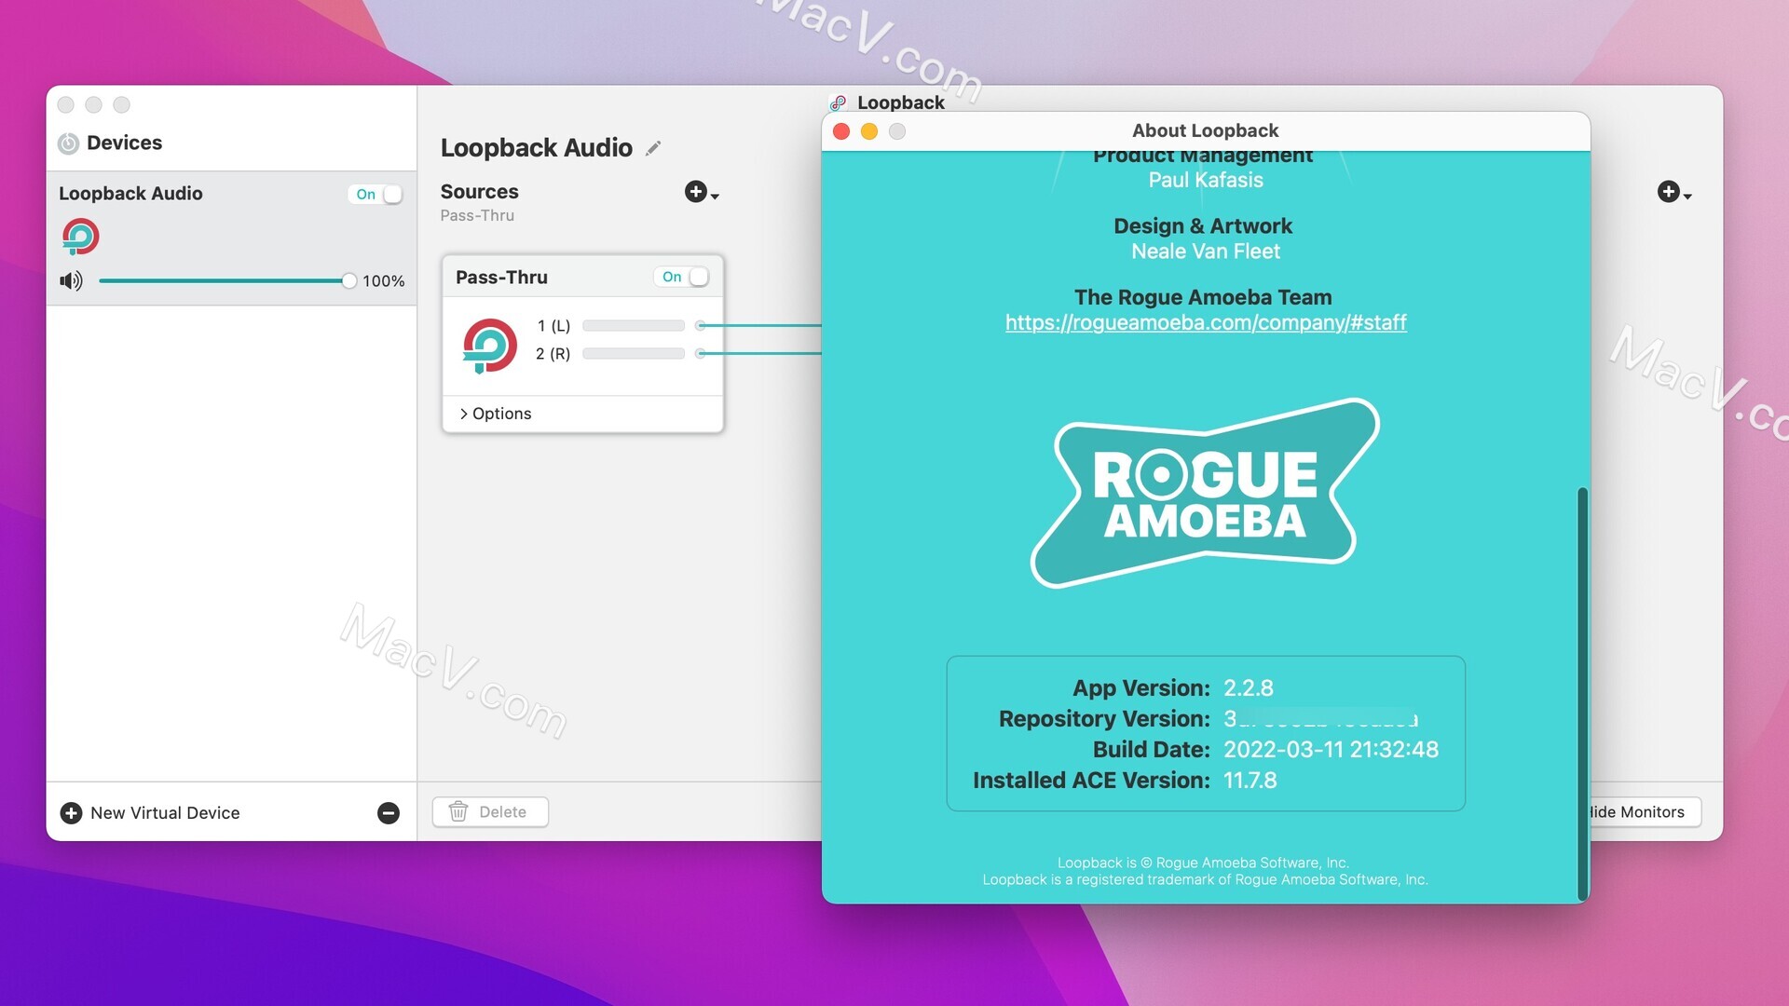Minimize the About Loopback window

[x=869, y=131]
